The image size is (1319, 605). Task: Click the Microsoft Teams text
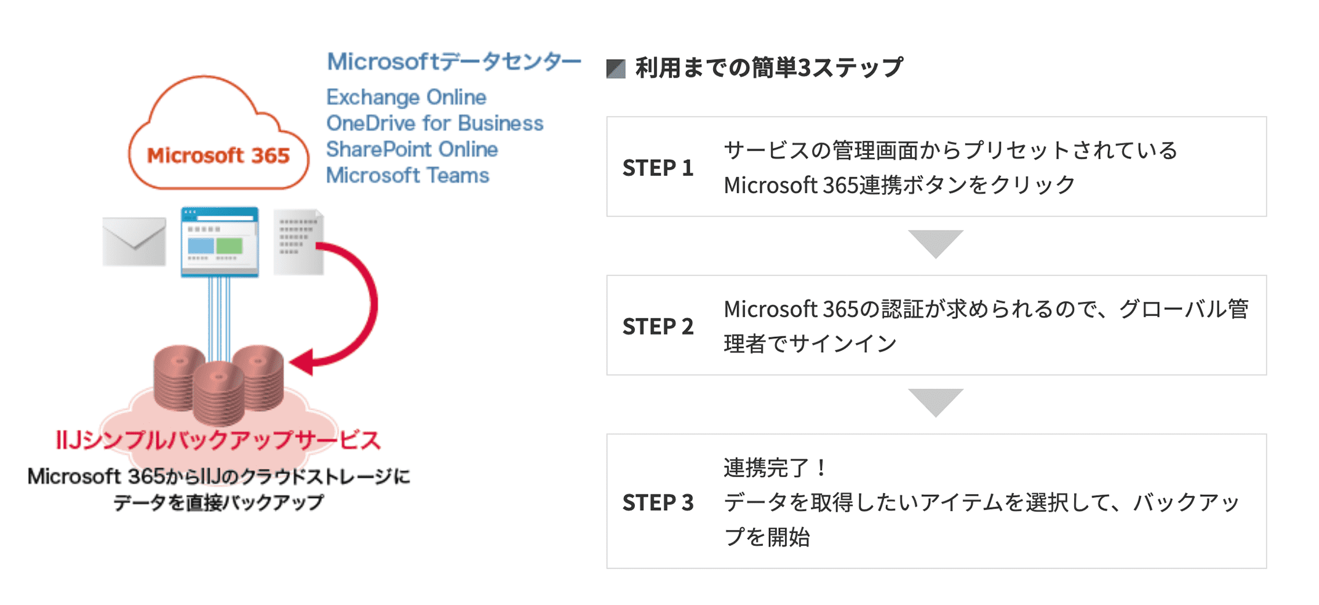[x=407, y=176]
